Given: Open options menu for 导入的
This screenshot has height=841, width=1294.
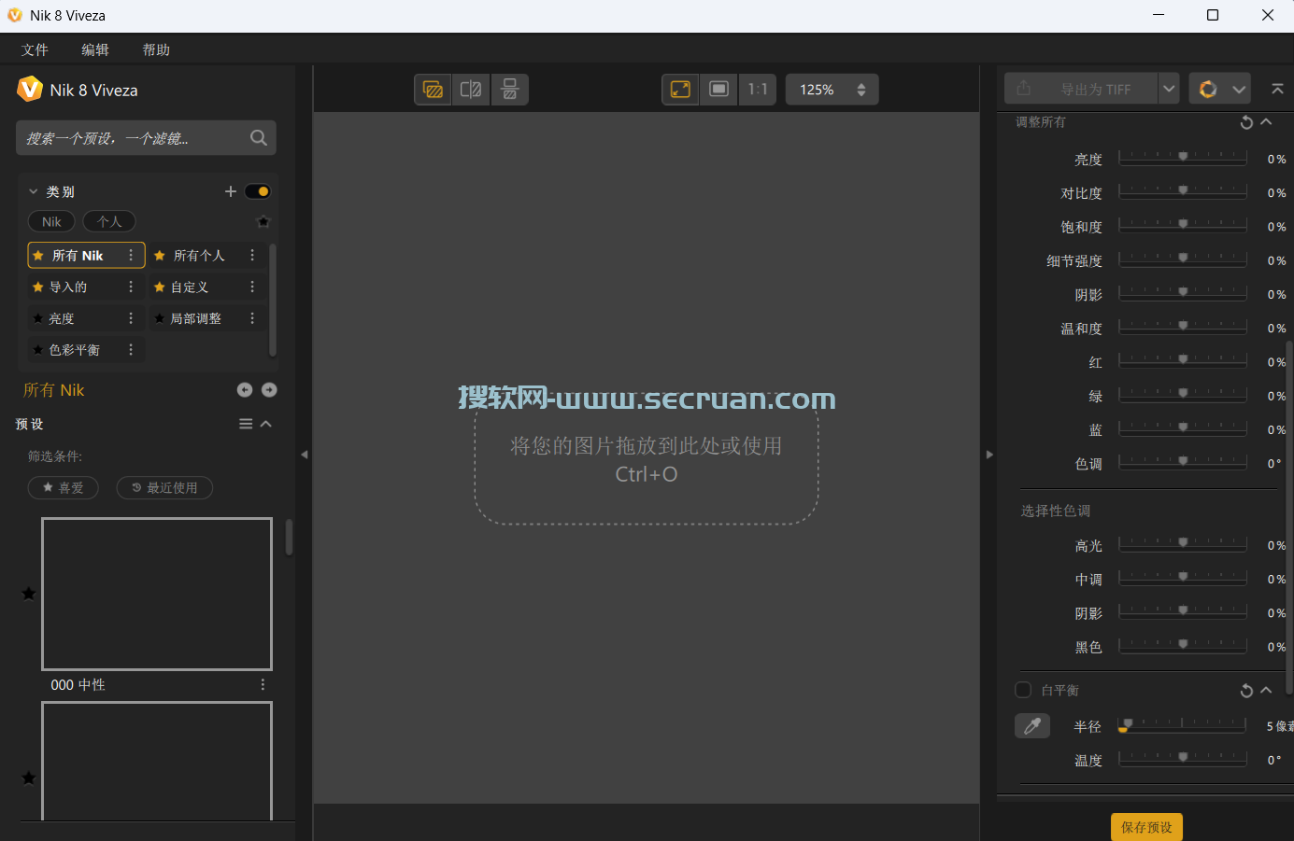Looking at the screenshot, I should [x=131, y=287].
